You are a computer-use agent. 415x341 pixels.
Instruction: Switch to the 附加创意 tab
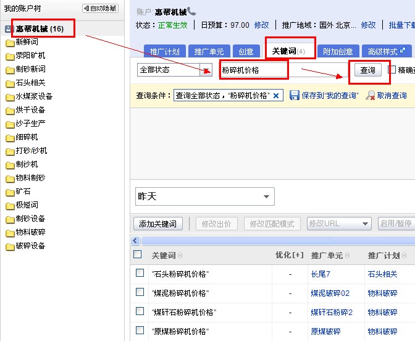tap(338, 52)
